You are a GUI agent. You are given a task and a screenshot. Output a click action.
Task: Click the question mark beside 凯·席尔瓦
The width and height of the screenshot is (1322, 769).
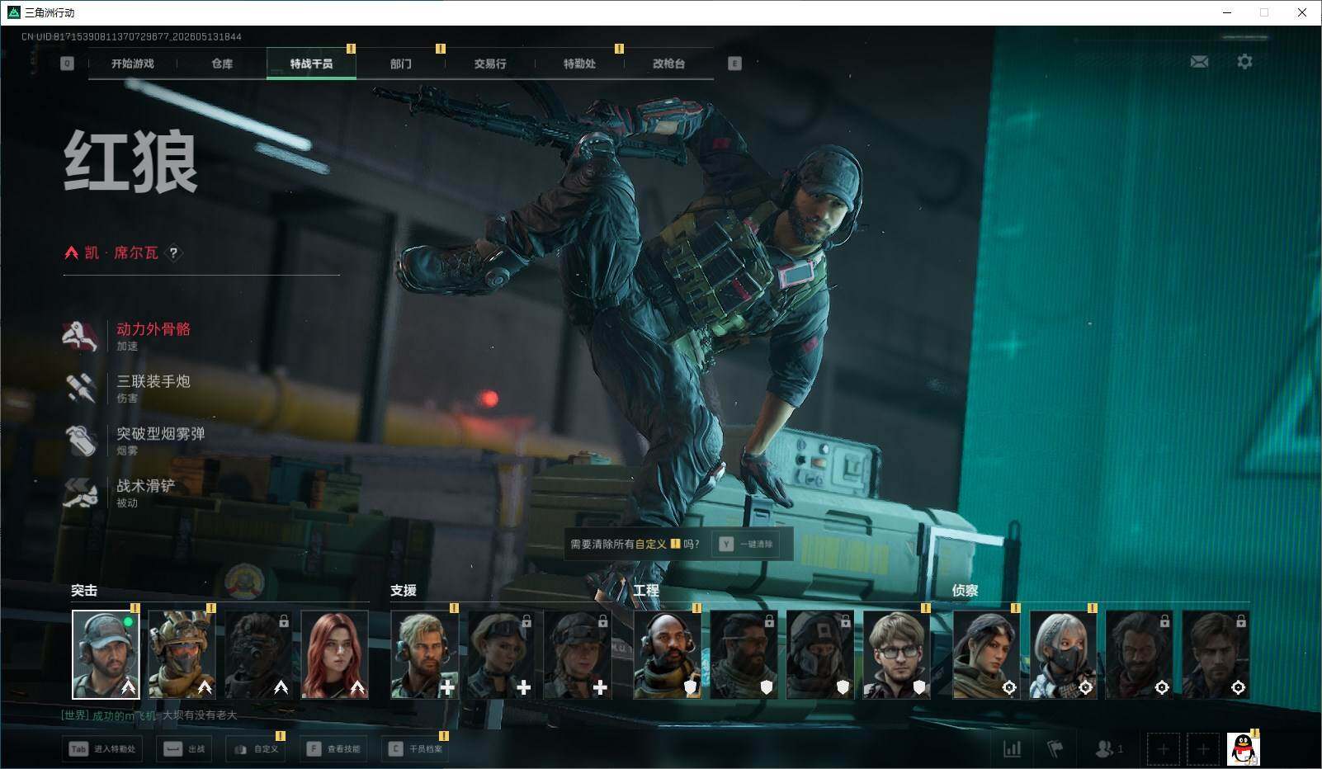tap(173, 253)
